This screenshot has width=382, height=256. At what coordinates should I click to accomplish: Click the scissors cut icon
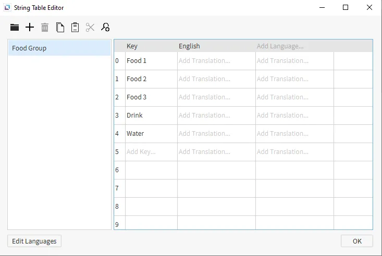pyautogui.click(x=90, y=28)
